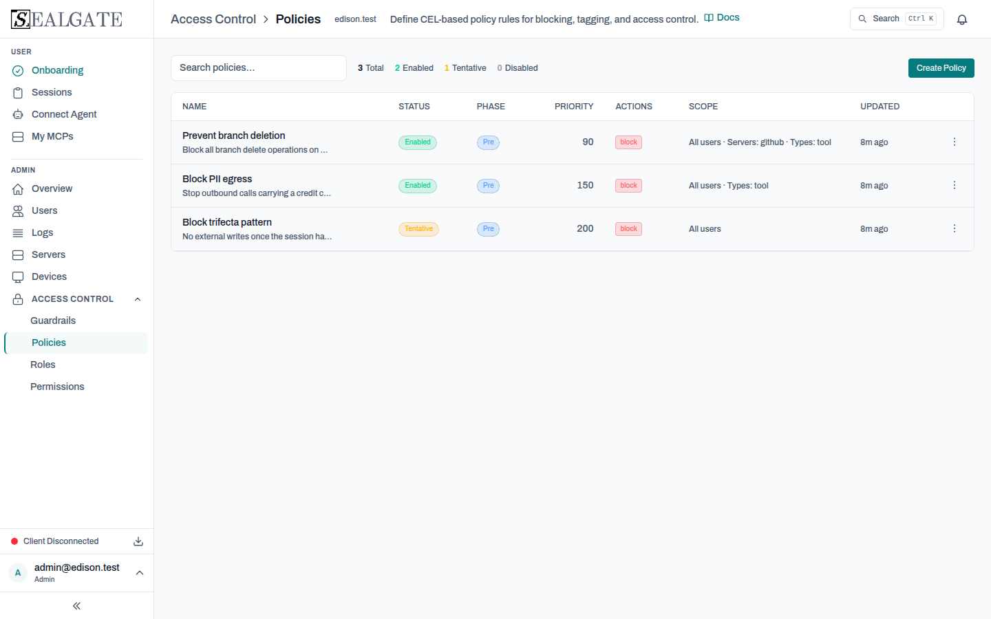Viewport: 991px width, 619px height.
Task: Focus the Search policies input field
Action: point(258,68)
